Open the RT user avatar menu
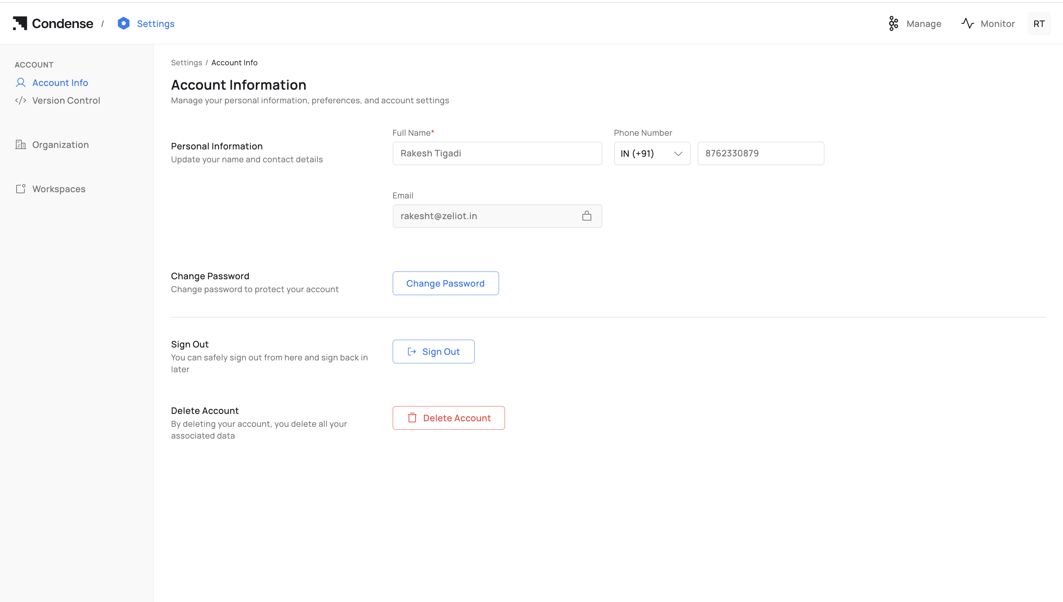The image size is (1063, 602). 1039,24
